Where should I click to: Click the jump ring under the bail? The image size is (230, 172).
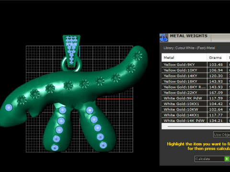71,64
